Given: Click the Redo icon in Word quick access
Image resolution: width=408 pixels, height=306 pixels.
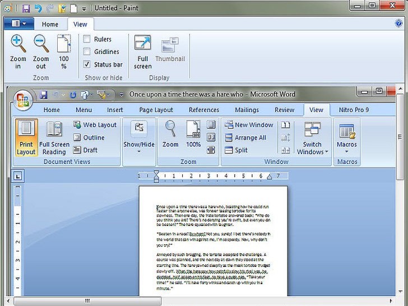Looking at the screenshot, I should coord(73,95).
